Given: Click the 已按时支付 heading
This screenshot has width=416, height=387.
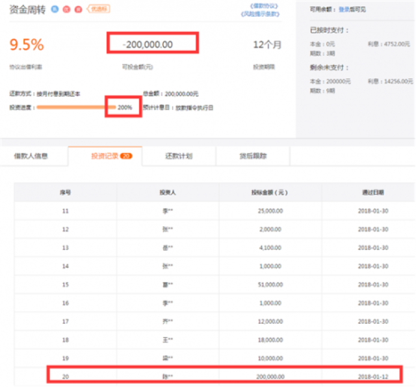Looking at the screenshot, I should pyautogui.click(x=329, y=31).
